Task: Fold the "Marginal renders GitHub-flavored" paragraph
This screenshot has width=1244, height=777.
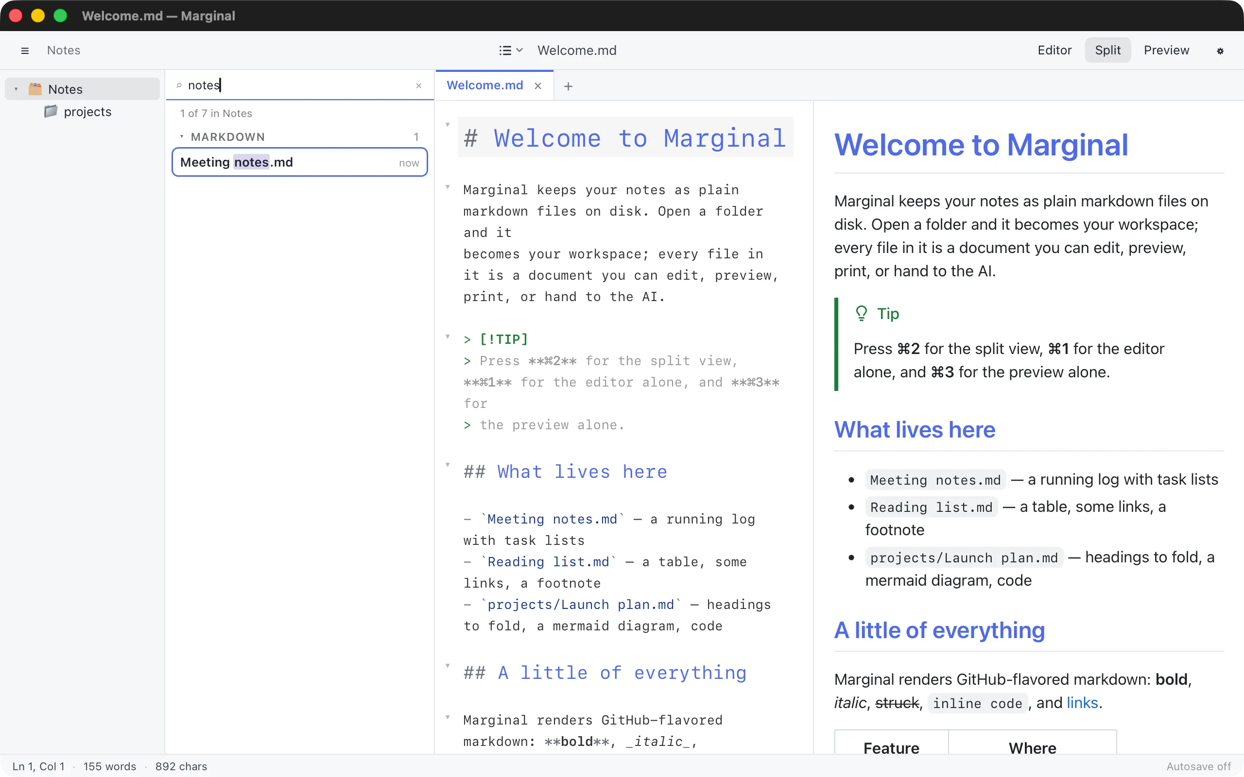Action: click(x=448, y=717)
